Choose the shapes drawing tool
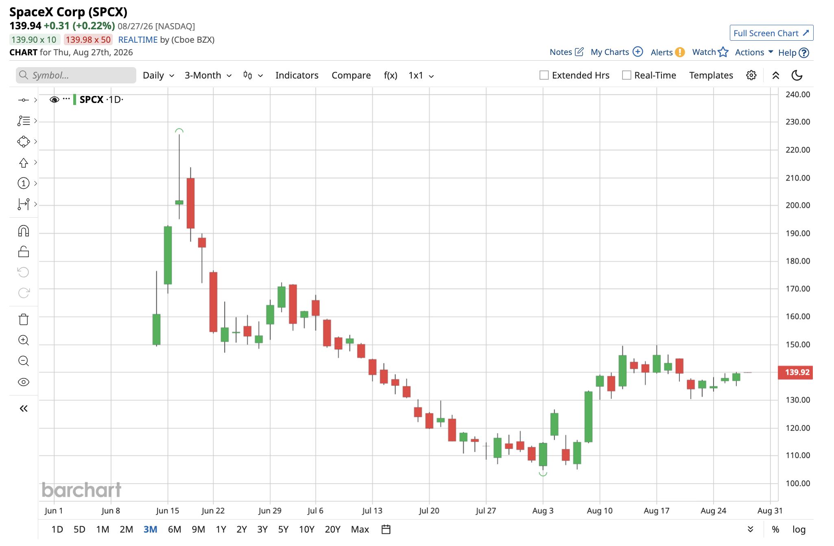 click(x=24, y=142)
